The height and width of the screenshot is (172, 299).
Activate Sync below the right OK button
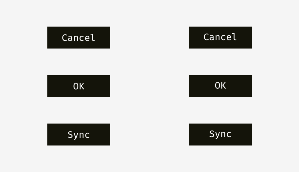pos(220,135)
